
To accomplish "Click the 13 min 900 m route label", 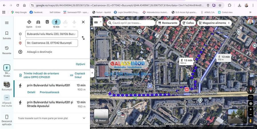I will (186, 61).
